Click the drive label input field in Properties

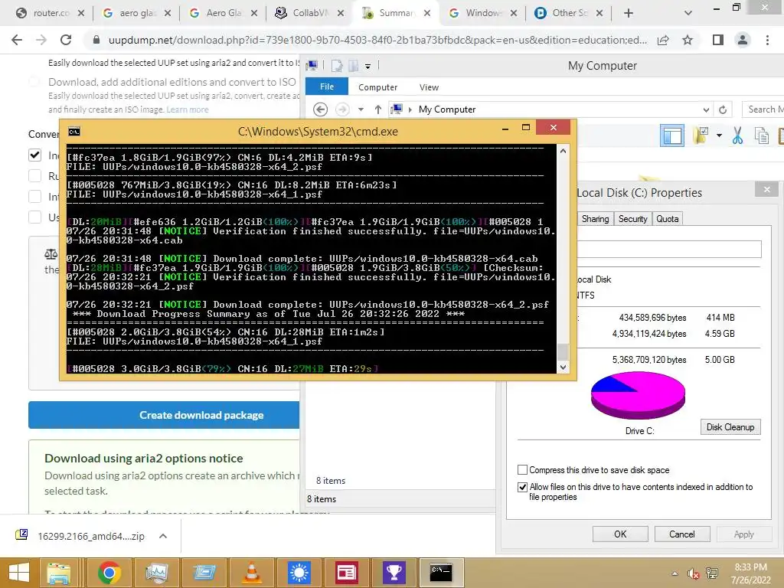tap(669, 249)
